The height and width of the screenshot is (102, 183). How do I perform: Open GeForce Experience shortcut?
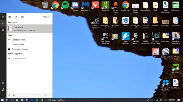click(x=95, y=23)
